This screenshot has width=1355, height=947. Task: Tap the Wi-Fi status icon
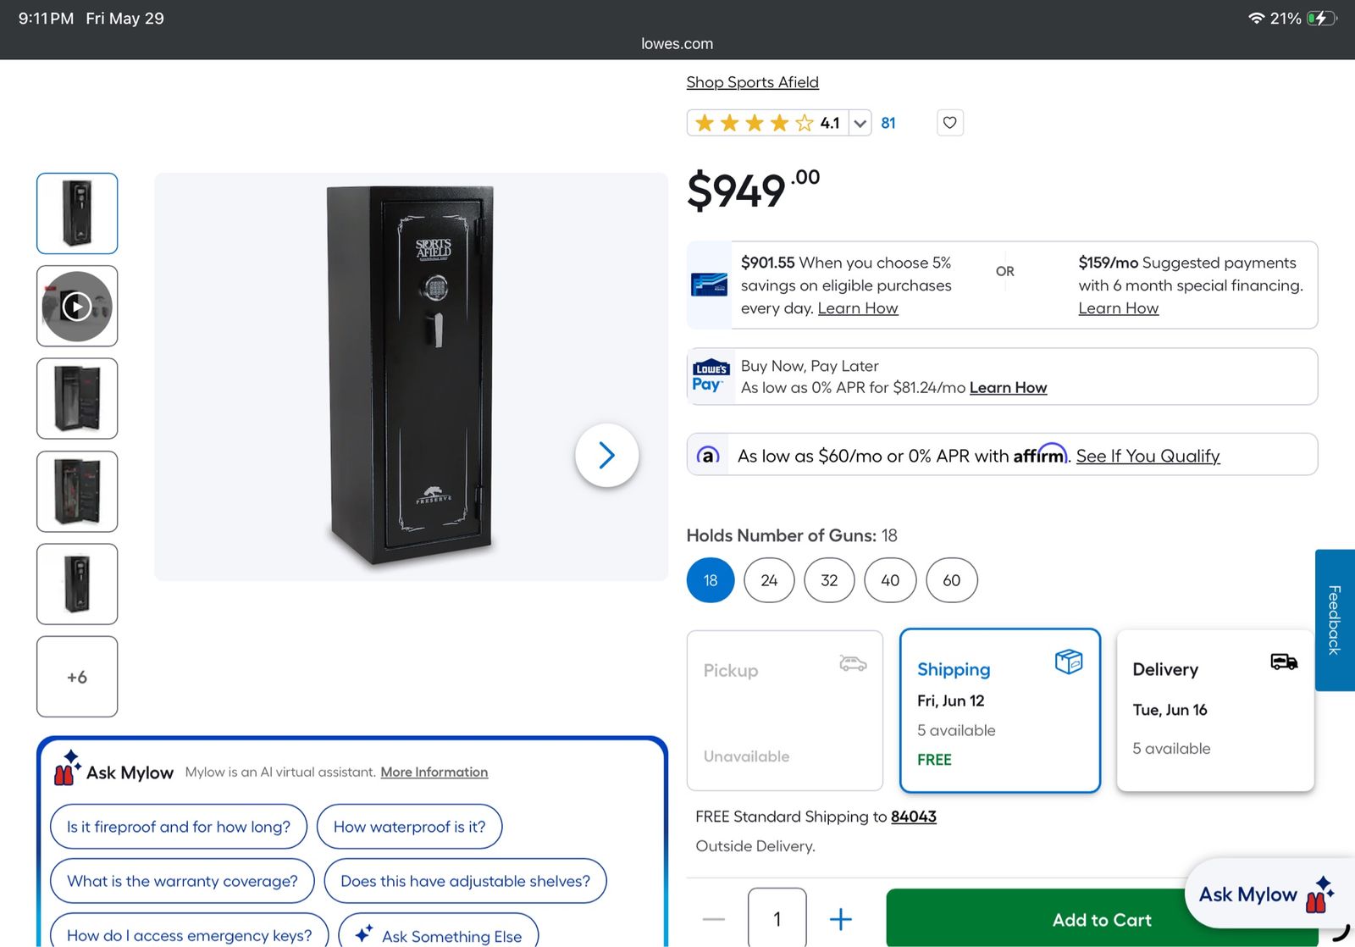coord(1256,18)
